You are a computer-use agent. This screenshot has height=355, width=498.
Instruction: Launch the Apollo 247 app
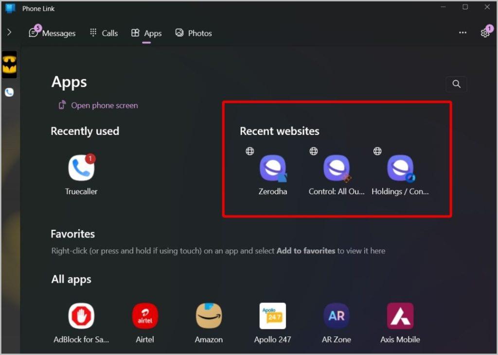click(272, 316)
